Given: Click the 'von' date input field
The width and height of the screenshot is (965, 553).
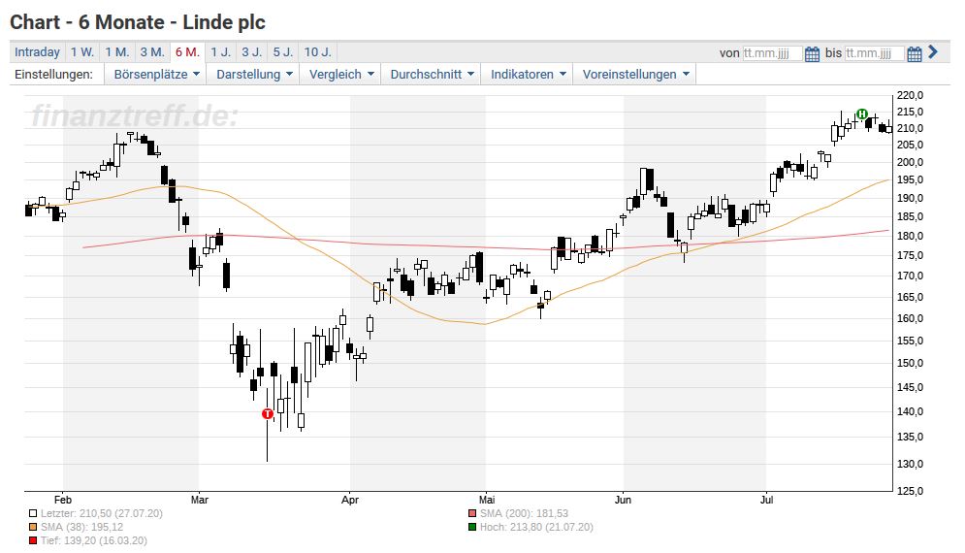Looking at the screenshot, I should coord(772,53).
